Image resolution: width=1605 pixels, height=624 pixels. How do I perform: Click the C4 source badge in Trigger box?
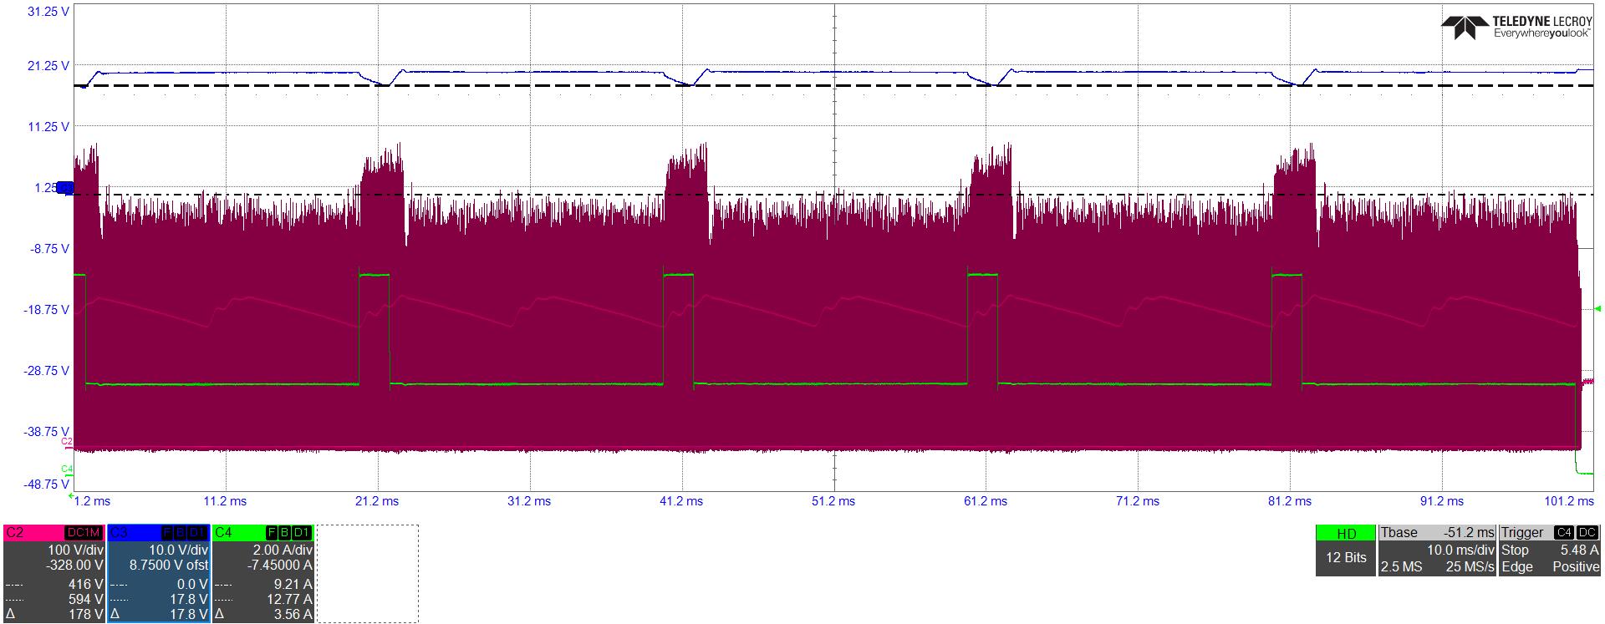(1563, 533)
